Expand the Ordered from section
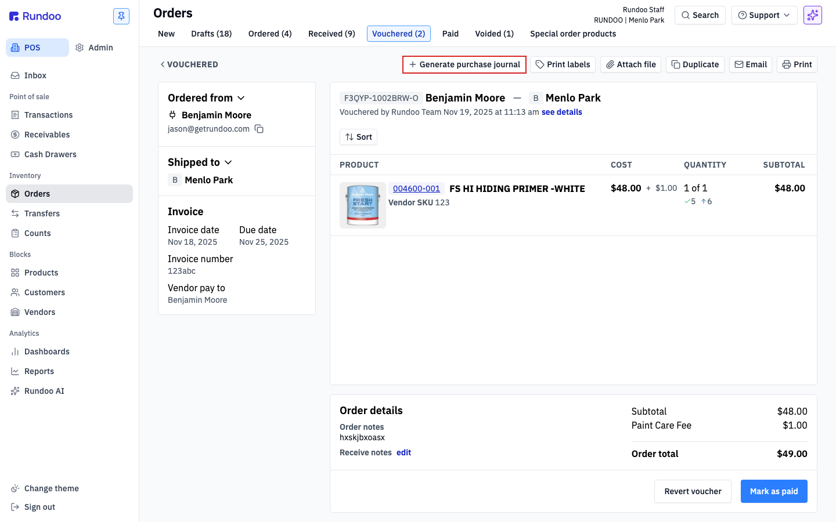This screenshot has height=522, width=836. (206, 98)
